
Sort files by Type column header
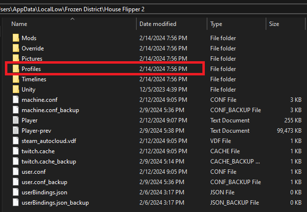(x=216, y=24)
